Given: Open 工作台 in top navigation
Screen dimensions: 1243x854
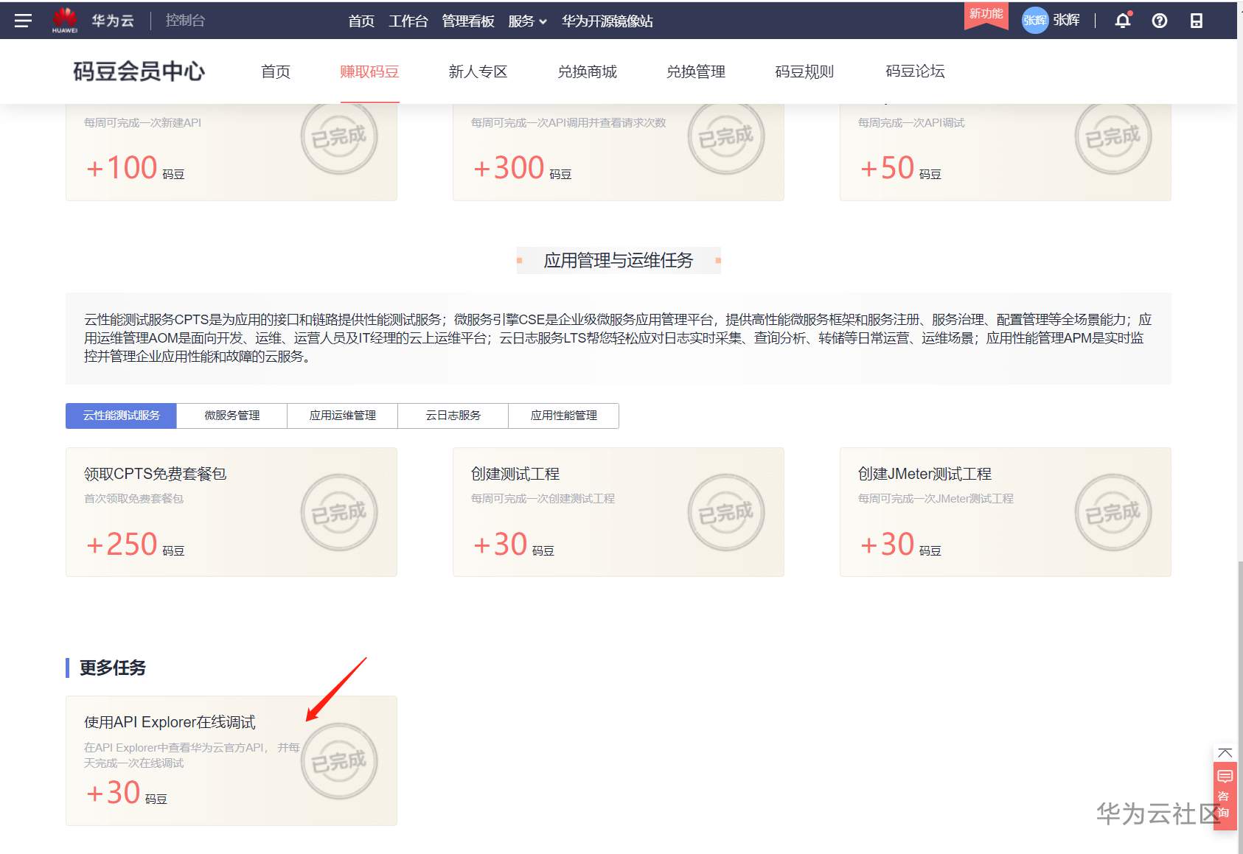Looking at the screenshot, I should (408, 21).
